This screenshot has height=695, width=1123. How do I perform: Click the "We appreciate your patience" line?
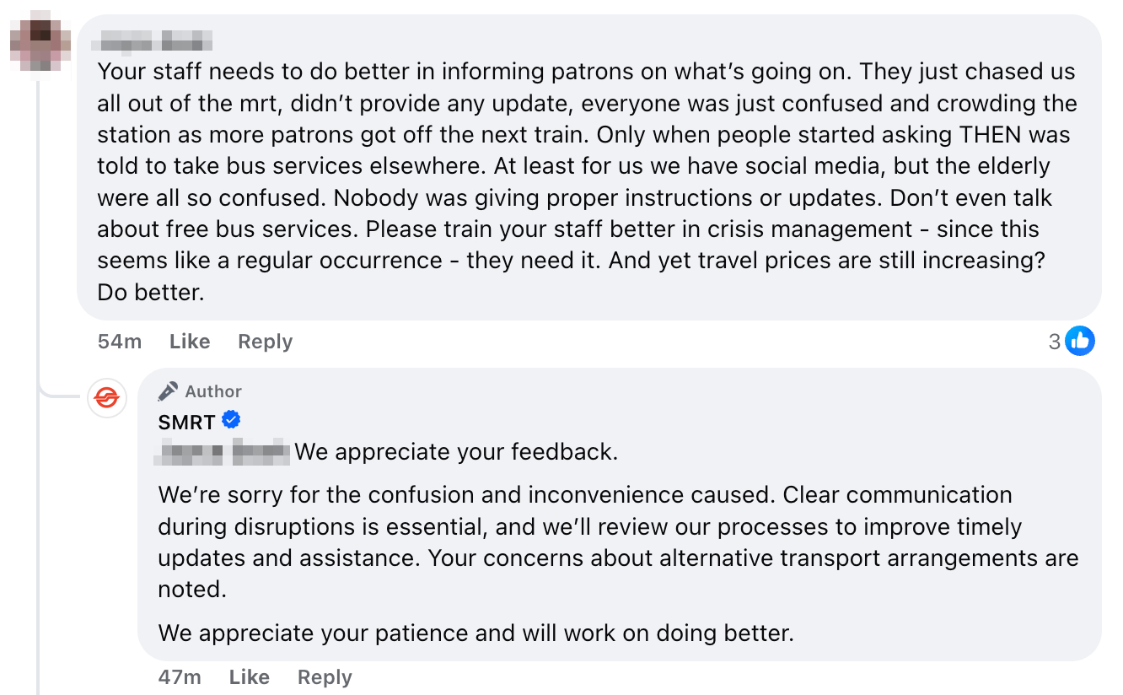click(476, 633)
